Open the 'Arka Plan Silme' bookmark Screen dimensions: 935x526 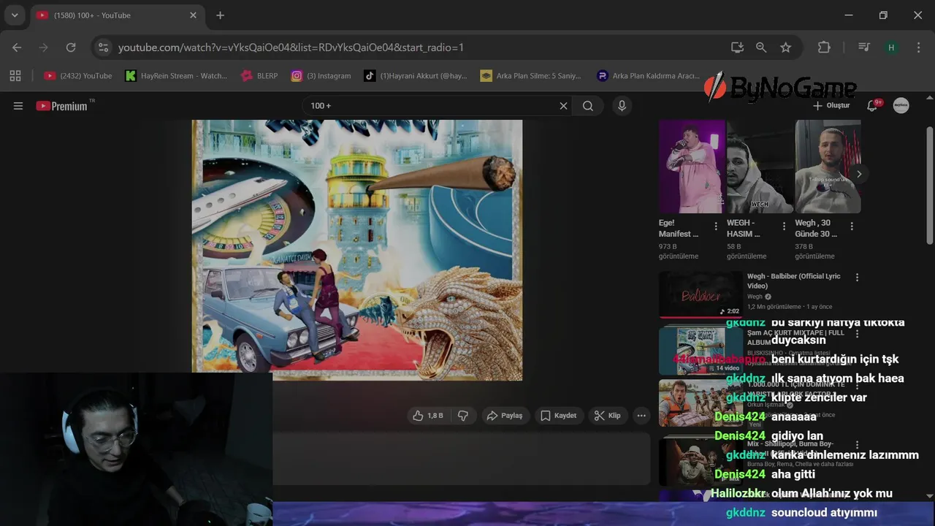click(530, 75)
